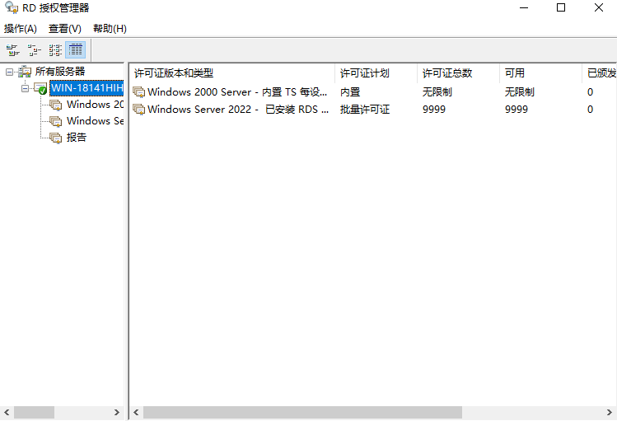617x421 pixels.
Task: Select the 所有服务器 tree item
Action: coord(60,72)
